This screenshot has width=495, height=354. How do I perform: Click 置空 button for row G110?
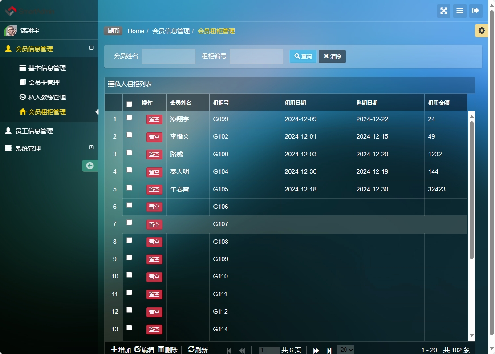154,277
